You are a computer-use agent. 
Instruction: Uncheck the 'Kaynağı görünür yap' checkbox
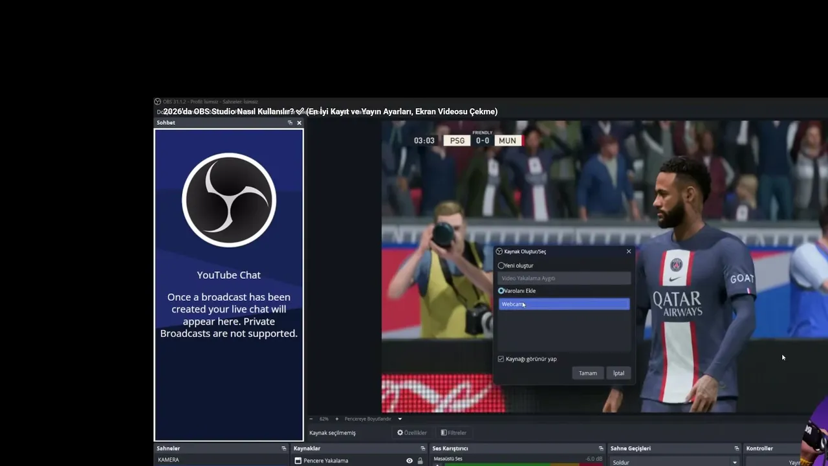click(x=501, y=359)
